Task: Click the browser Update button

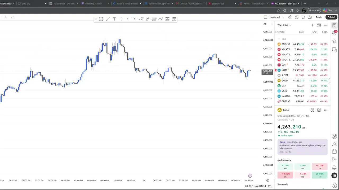Action: (x=314, y=11)
